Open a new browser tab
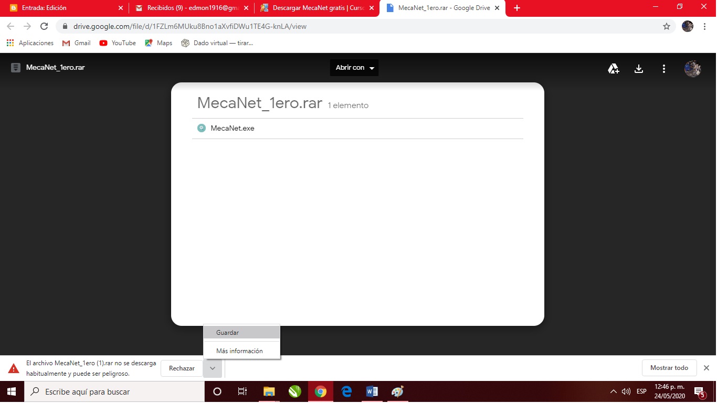 (x=517, y=8)
